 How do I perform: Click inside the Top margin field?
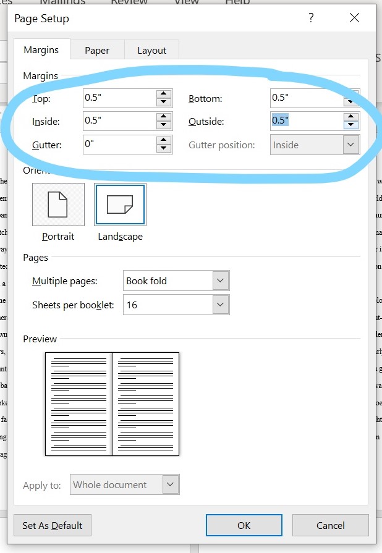tap(119, 98)
